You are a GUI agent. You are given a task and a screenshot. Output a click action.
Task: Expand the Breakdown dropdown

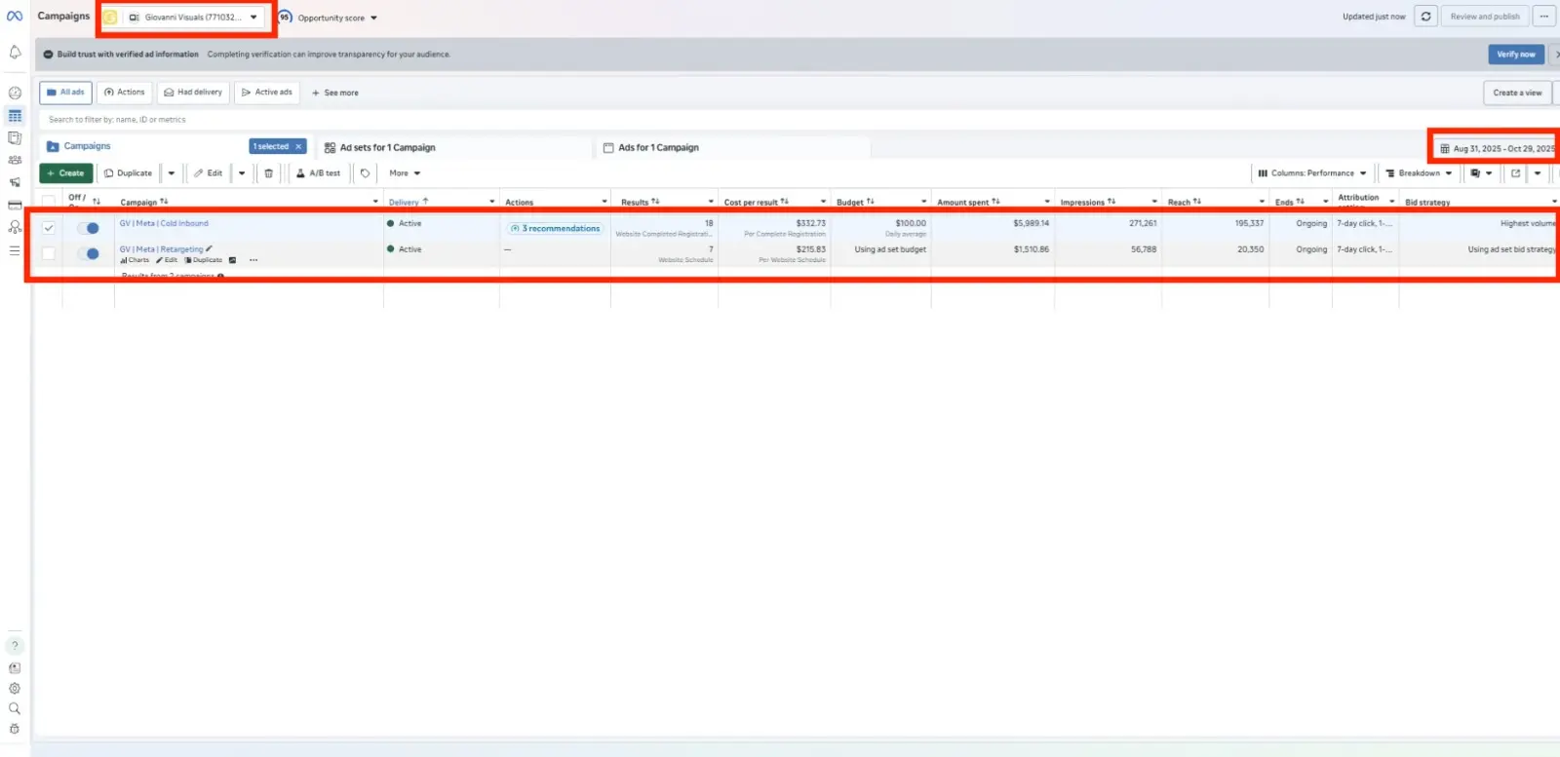(1419, 173)
